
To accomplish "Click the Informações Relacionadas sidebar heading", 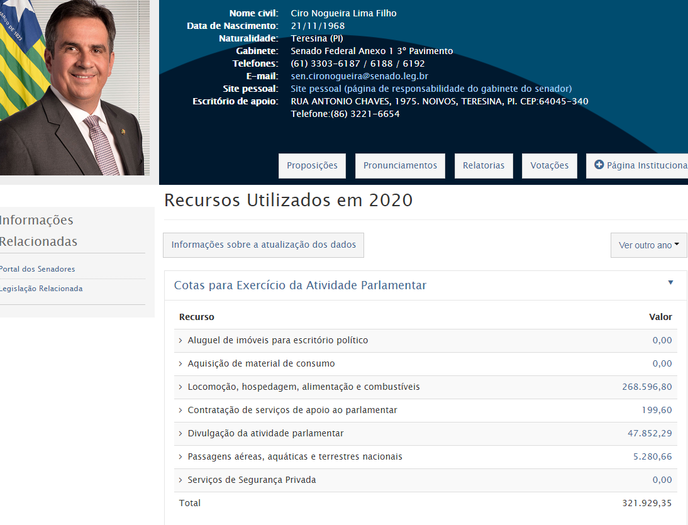I will [x=38, y=231].
